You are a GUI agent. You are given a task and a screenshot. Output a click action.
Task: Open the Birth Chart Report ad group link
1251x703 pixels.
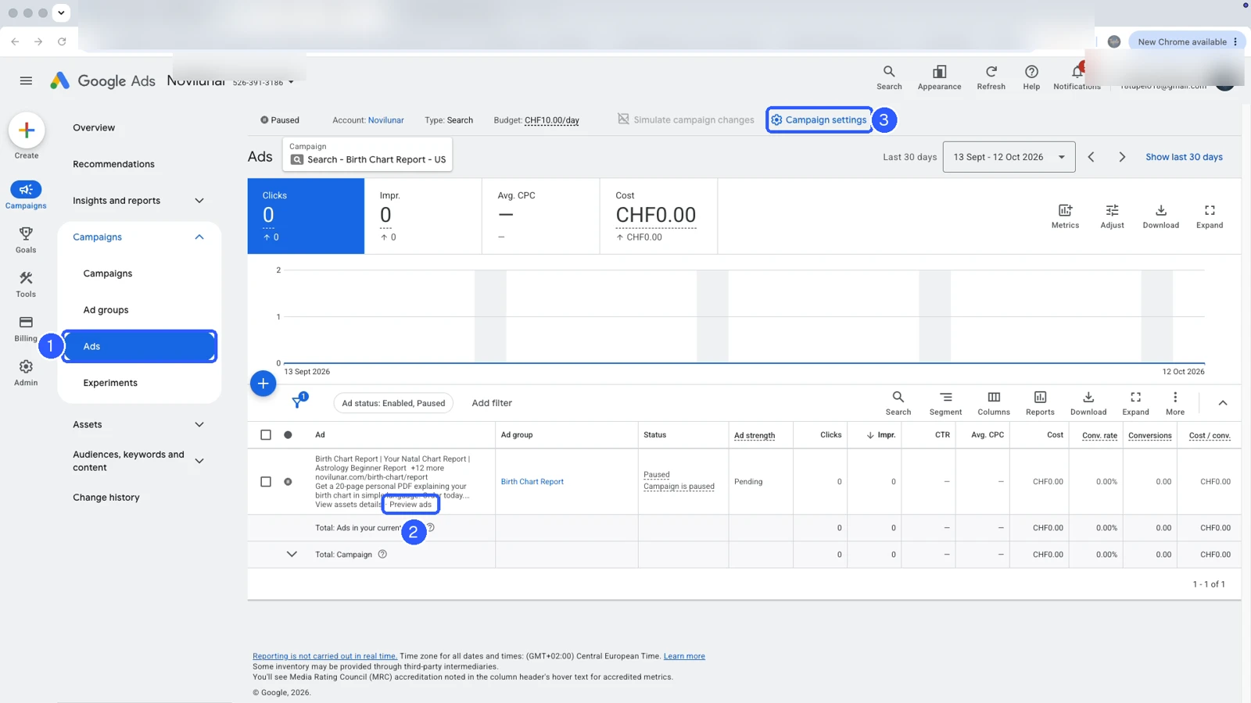tap(532, 482)
